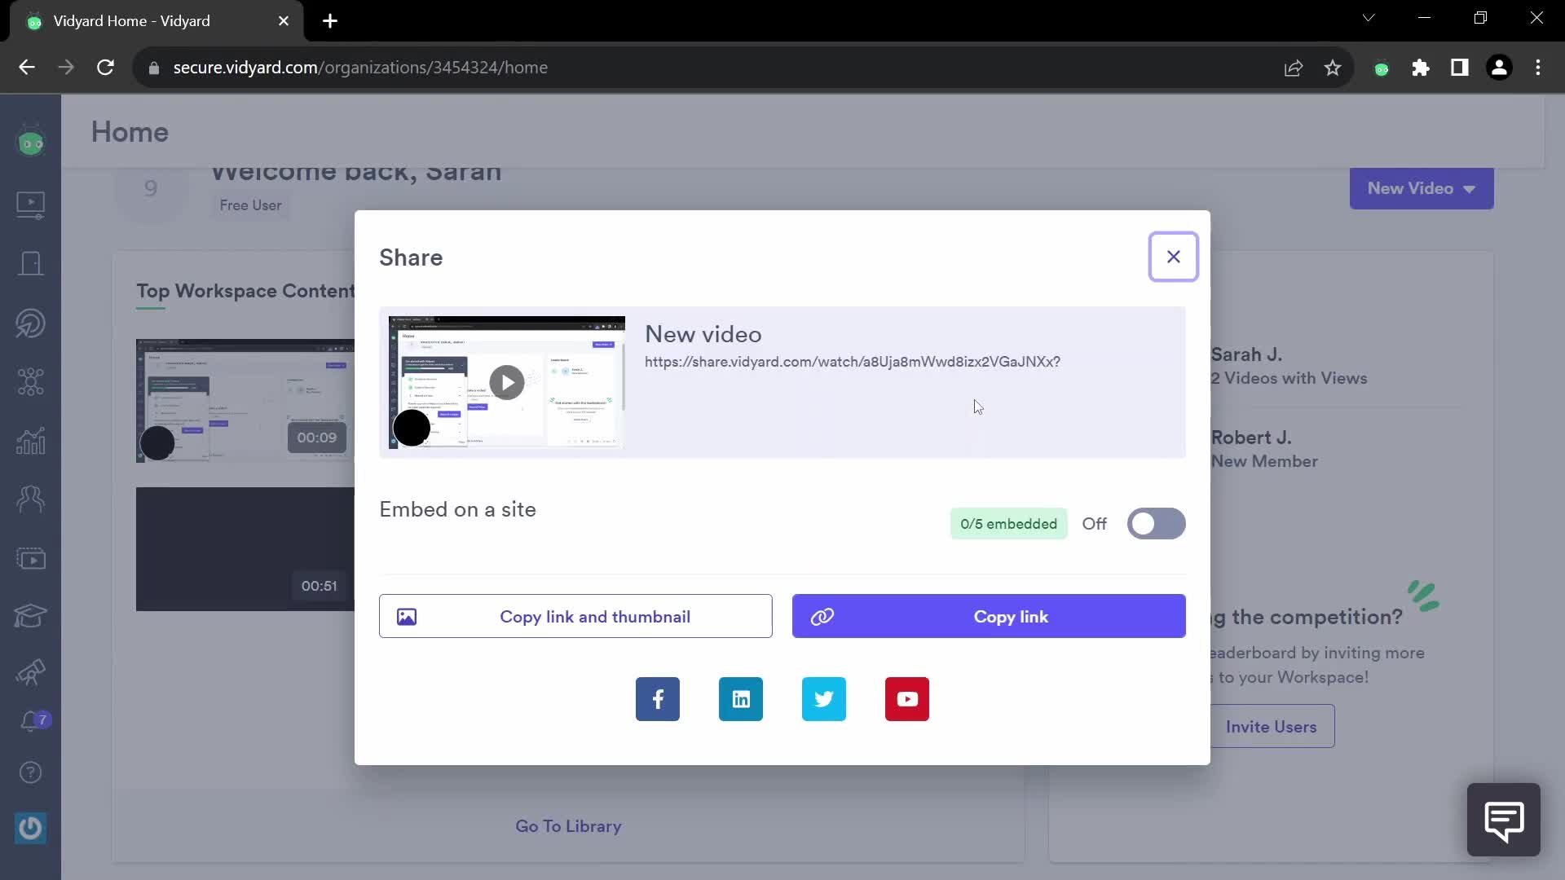Share this page icon in address bar
The height and width of the screenshot is (880, 1565).
pyautogui.click(x=1294, y=68)
